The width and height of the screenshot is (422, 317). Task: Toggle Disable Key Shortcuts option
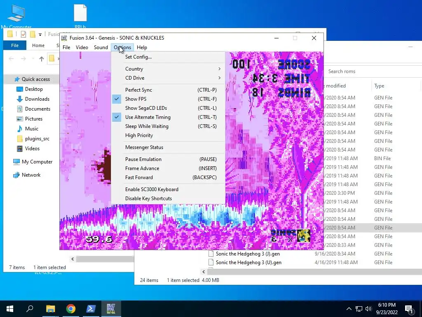pyautogui.click(x=168, y=199)
